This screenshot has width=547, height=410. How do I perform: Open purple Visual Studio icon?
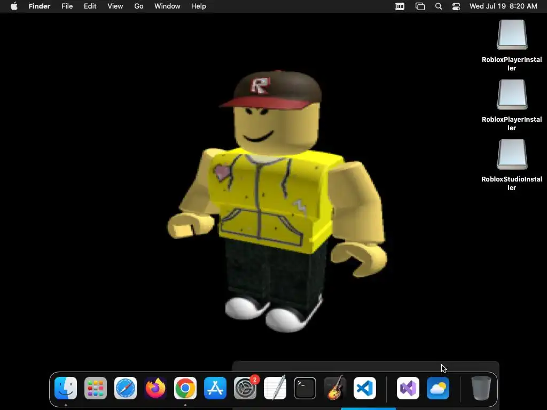click(408, 388)
